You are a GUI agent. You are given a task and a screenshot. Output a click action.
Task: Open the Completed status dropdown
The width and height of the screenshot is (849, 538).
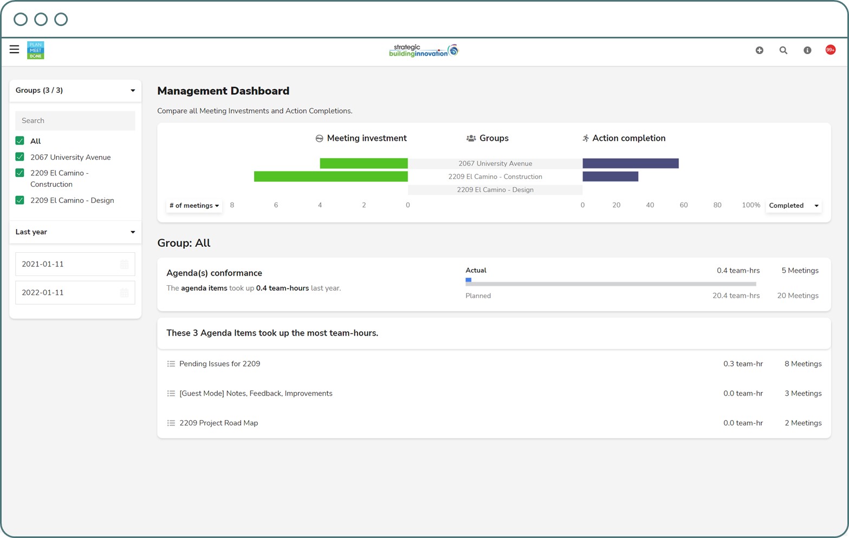[x=793, y=206]
